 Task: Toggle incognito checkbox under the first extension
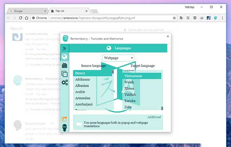pos(27,65)
